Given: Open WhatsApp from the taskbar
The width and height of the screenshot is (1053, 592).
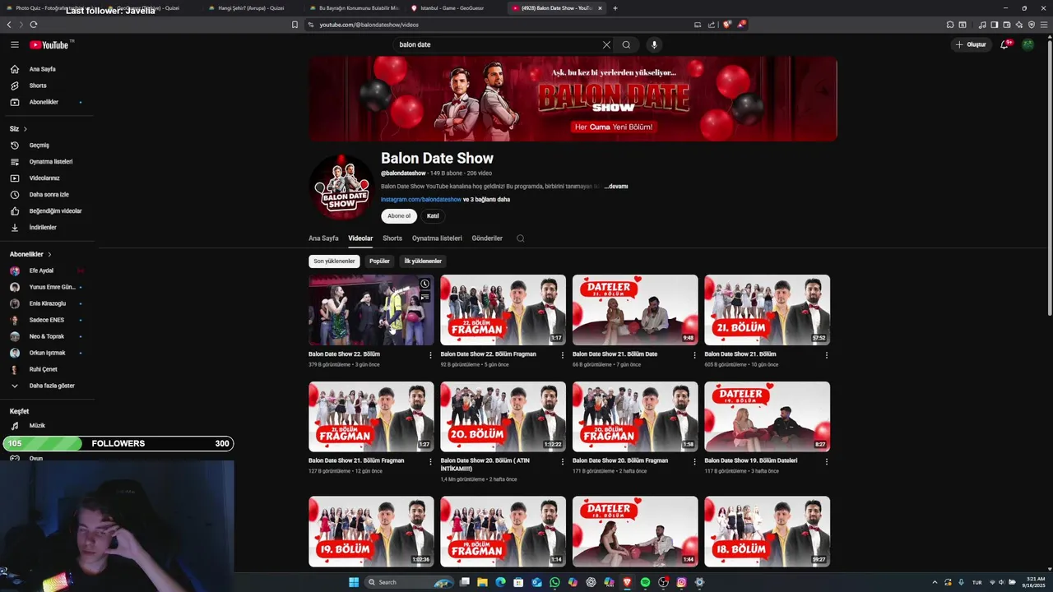Looking at the screenshot, I should [x=554, y=582].
